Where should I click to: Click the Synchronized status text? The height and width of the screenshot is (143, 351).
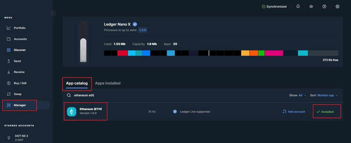pyautogui.click(x=276, y=6)
